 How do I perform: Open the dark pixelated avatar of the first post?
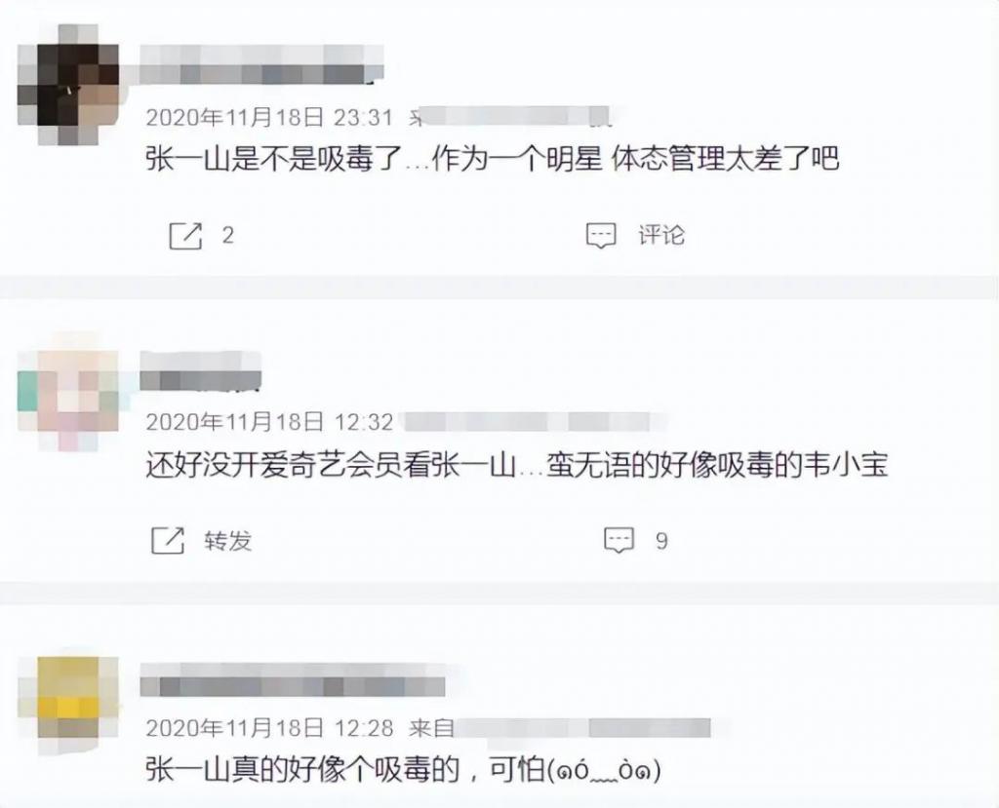pyautogui.click(x=68, y=85)
